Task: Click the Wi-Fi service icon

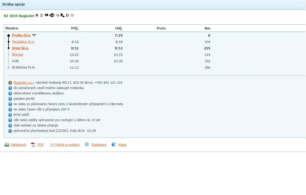Action: point(52,15)
